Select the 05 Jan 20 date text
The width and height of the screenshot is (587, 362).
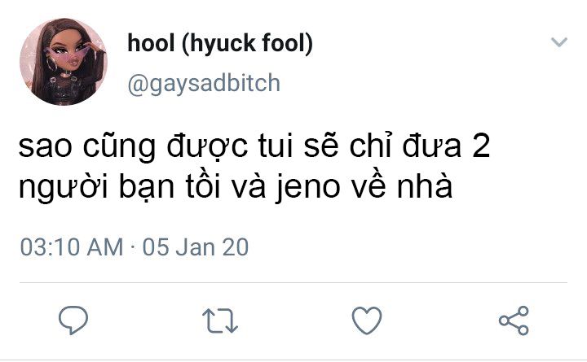(x=196, y=247)
